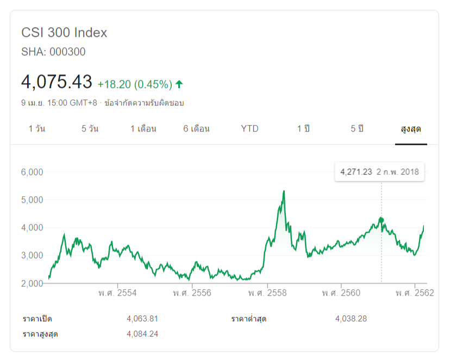
Task: Click the ราคาต่ำสุด value 4,038.28
Action: (351, 319)
